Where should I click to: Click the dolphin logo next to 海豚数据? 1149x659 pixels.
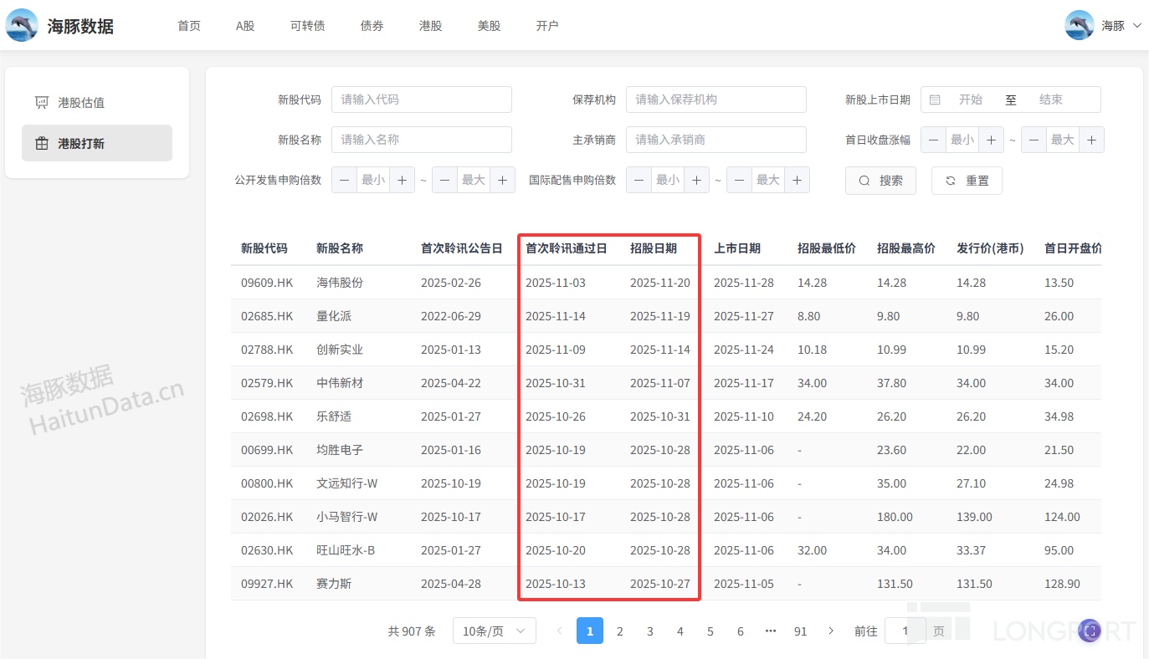click(x=22, y=25)
